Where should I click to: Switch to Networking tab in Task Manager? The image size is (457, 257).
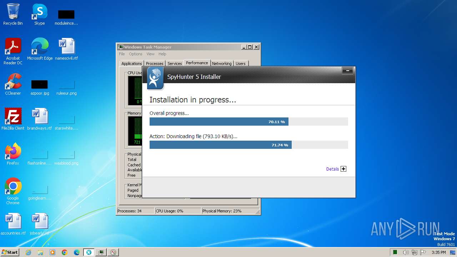(x=222, y=64)
